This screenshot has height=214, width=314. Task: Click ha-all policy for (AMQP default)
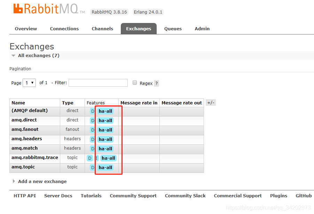tap(105, 111)
